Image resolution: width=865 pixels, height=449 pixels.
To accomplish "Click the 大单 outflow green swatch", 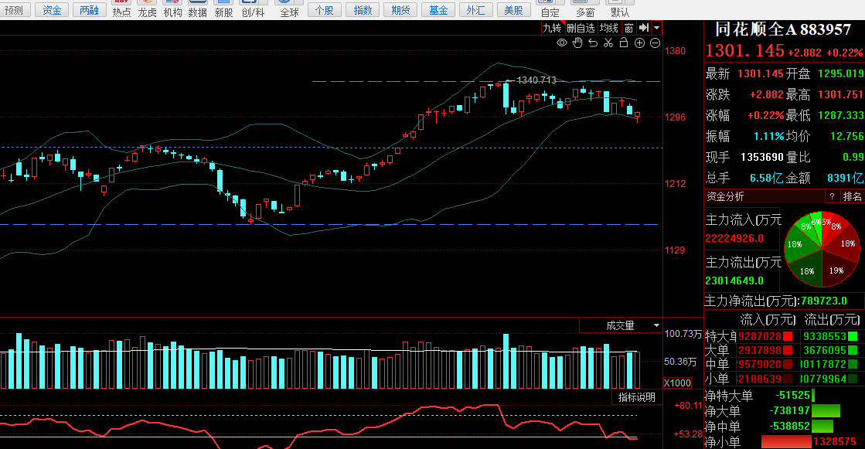I will tap(853, 350).
